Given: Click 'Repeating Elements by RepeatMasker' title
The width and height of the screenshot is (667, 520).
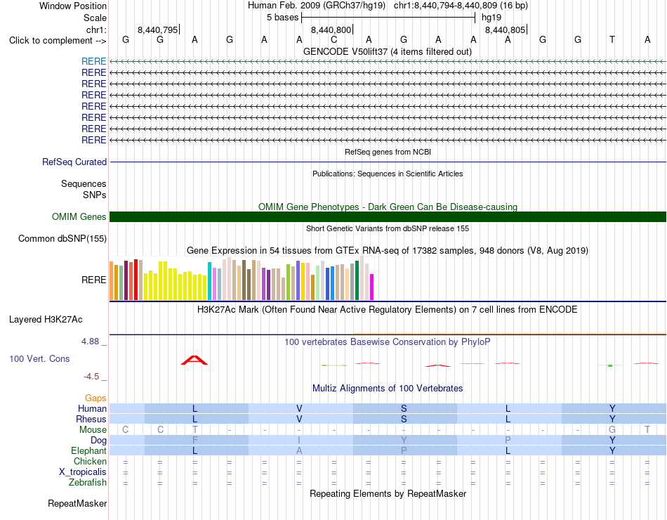Looking at the screenshot, I should (388, 493).
